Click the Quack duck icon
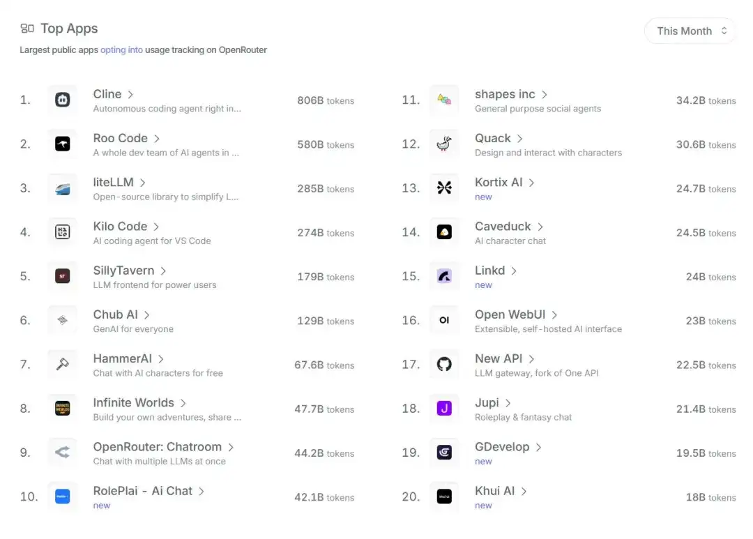 tap(444, 144)
